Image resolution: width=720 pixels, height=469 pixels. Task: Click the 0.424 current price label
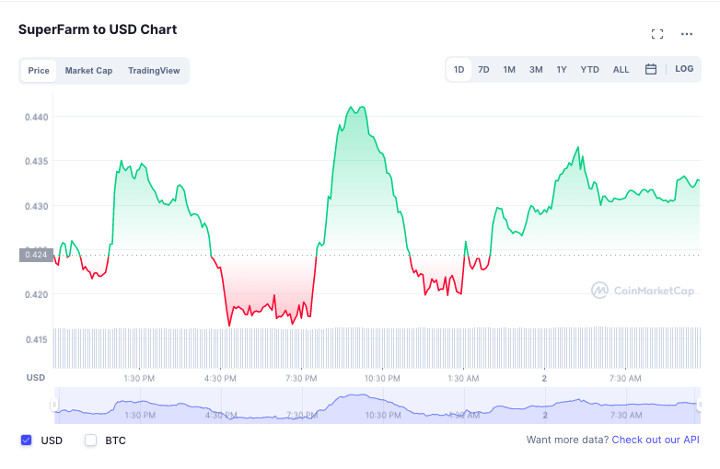(36, 255)
